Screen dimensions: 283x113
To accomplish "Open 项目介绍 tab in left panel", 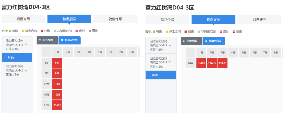I will click(24, 19).
